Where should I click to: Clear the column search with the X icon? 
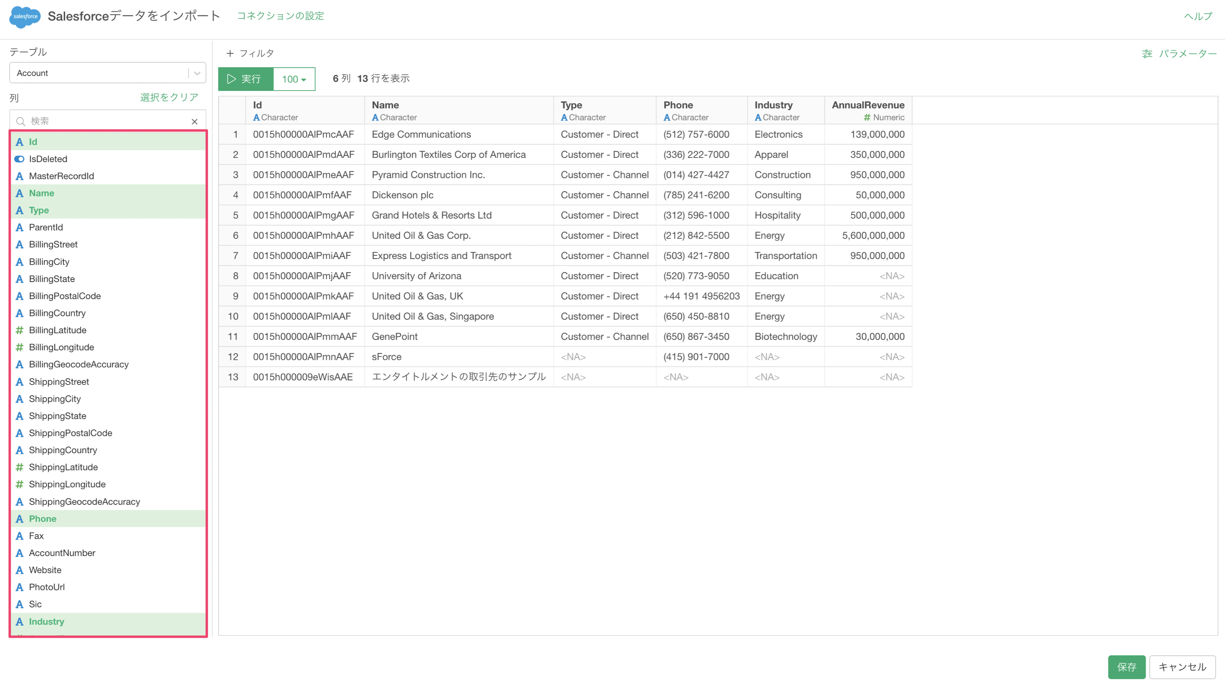point(194,122)
